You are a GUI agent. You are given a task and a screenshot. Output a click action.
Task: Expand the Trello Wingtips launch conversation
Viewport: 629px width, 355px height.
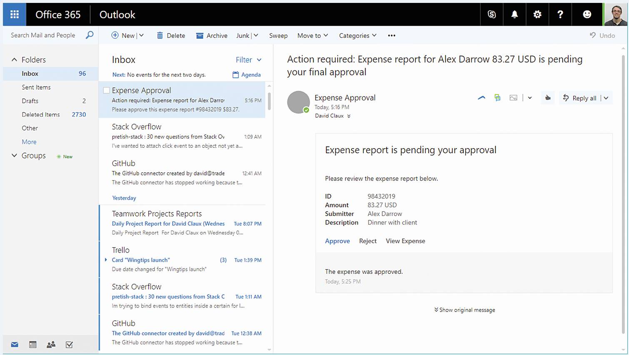coord(106,260)
